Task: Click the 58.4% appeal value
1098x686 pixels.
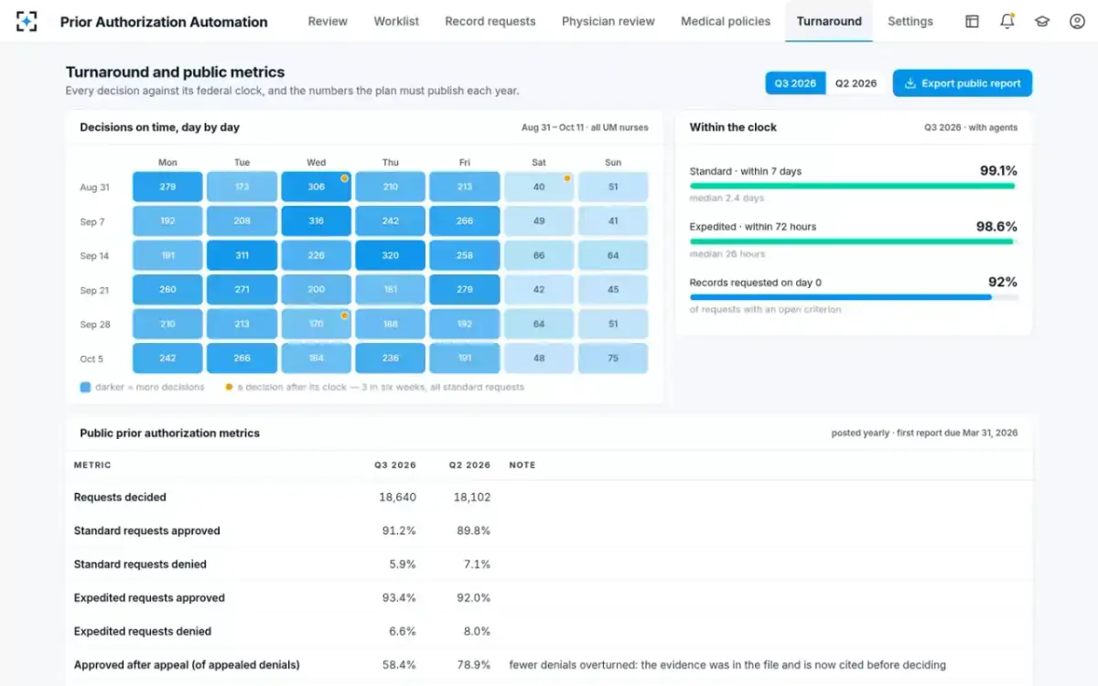Action: tap(399, 665)
